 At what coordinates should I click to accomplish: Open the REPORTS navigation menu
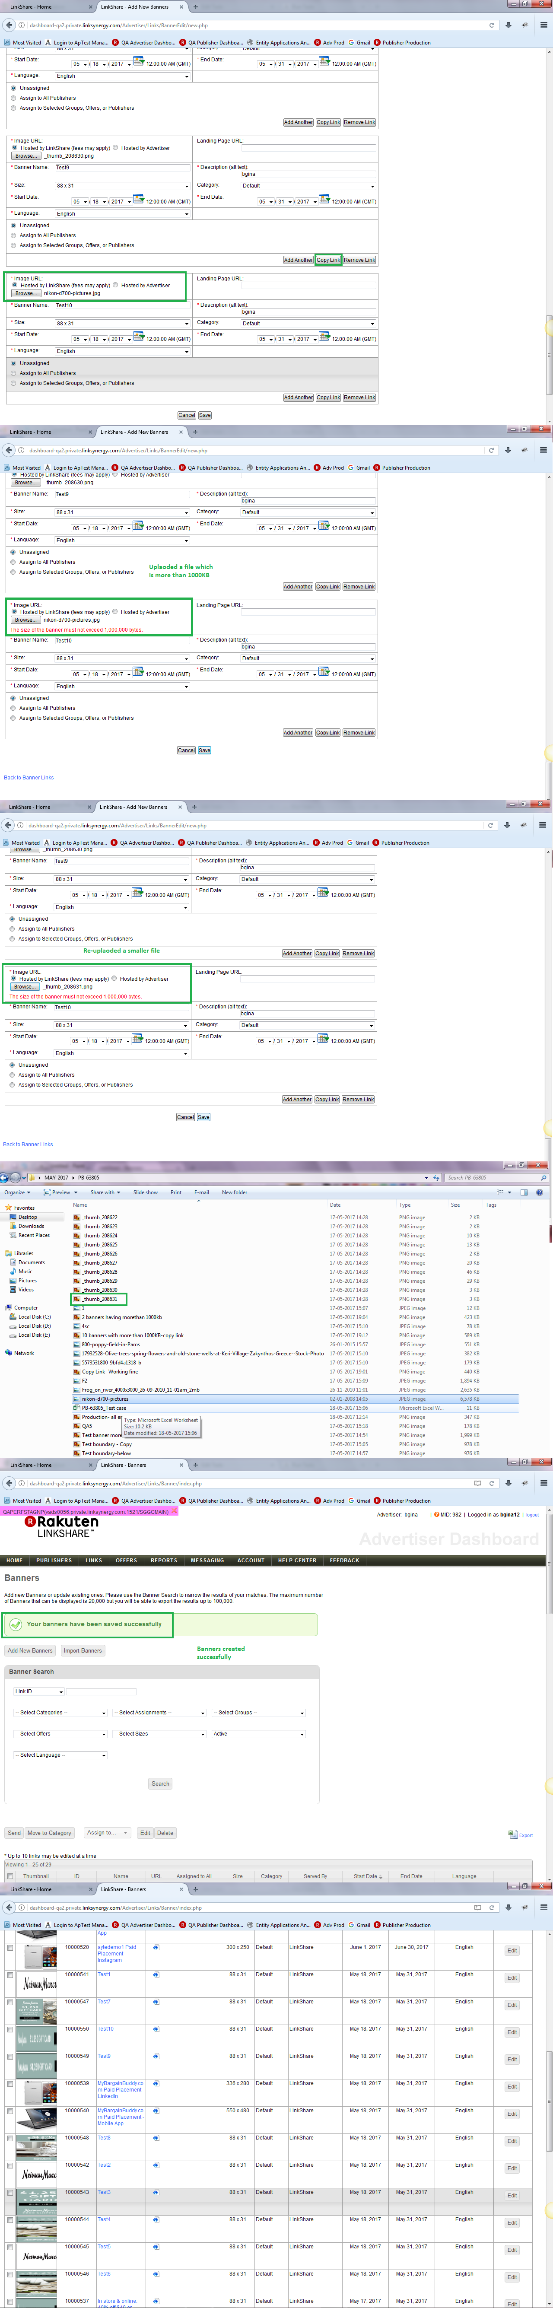pyautogui.click(x=164, y=1560)
